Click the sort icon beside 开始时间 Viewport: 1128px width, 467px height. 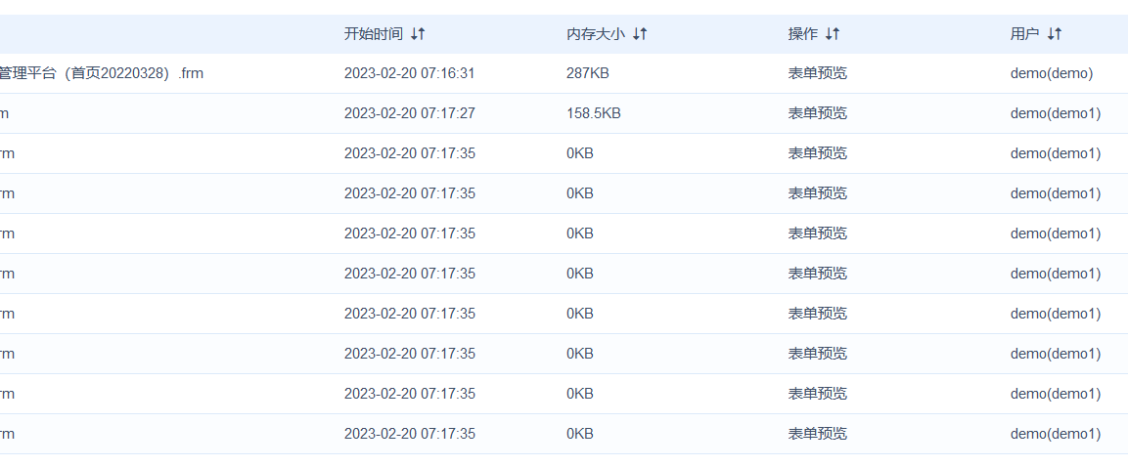pyautogui.click(x=418, y=34)
